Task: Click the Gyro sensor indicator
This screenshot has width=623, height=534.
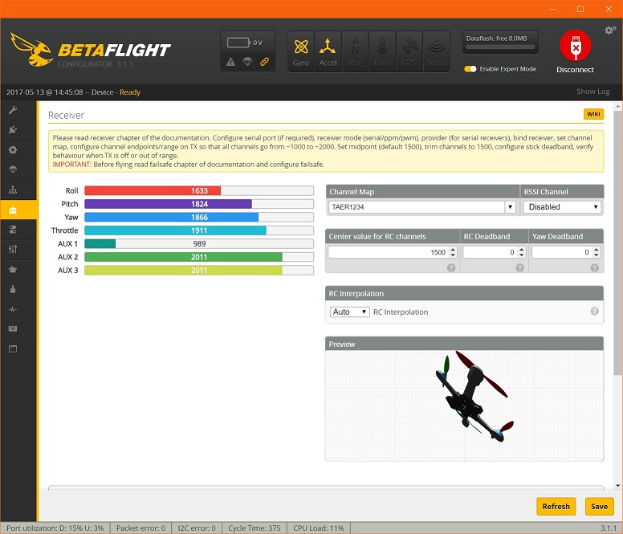Action: [x=301, y=52]
